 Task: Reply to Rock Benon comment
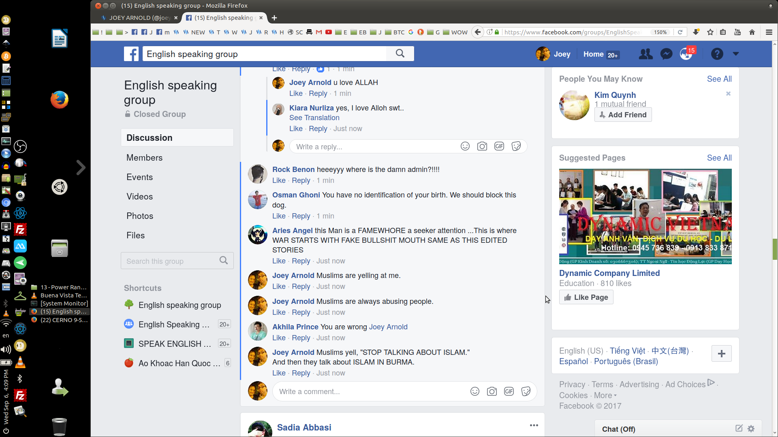point(301,180)
